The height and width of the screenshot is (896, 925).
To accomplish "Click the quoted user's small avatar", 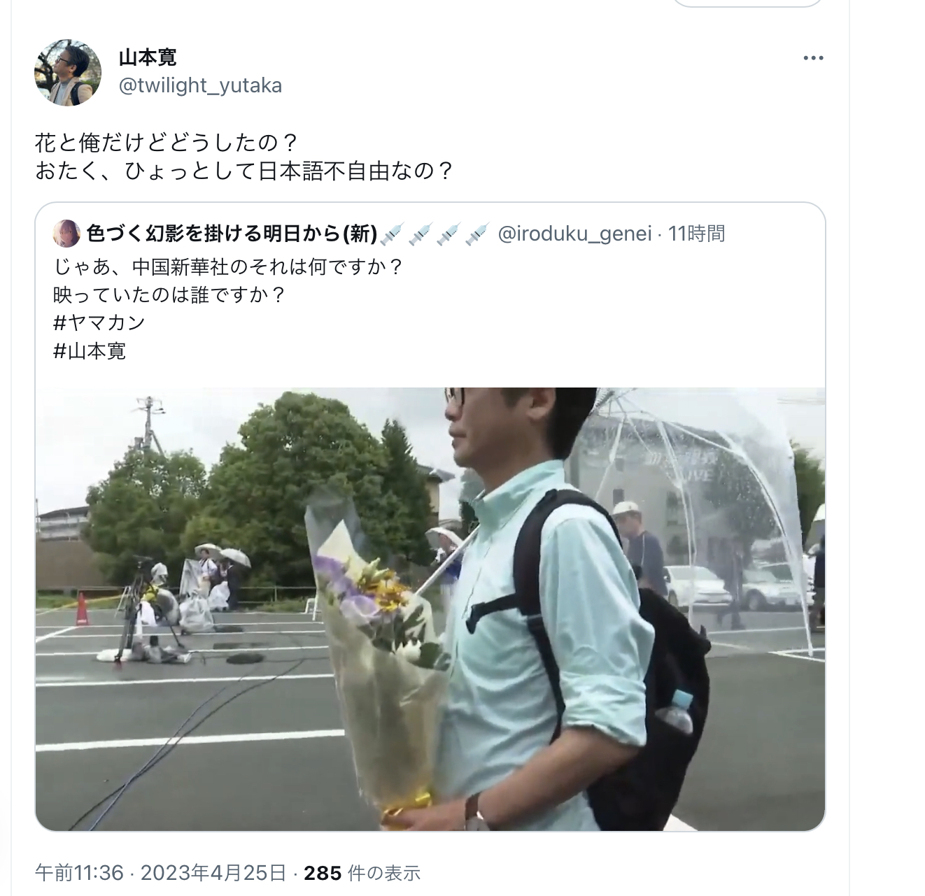I will tap(67, 234).
